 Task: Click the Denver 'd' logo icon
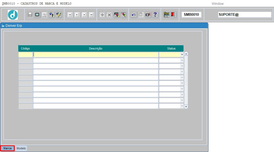pyautogui.click(x=13, y=15)
